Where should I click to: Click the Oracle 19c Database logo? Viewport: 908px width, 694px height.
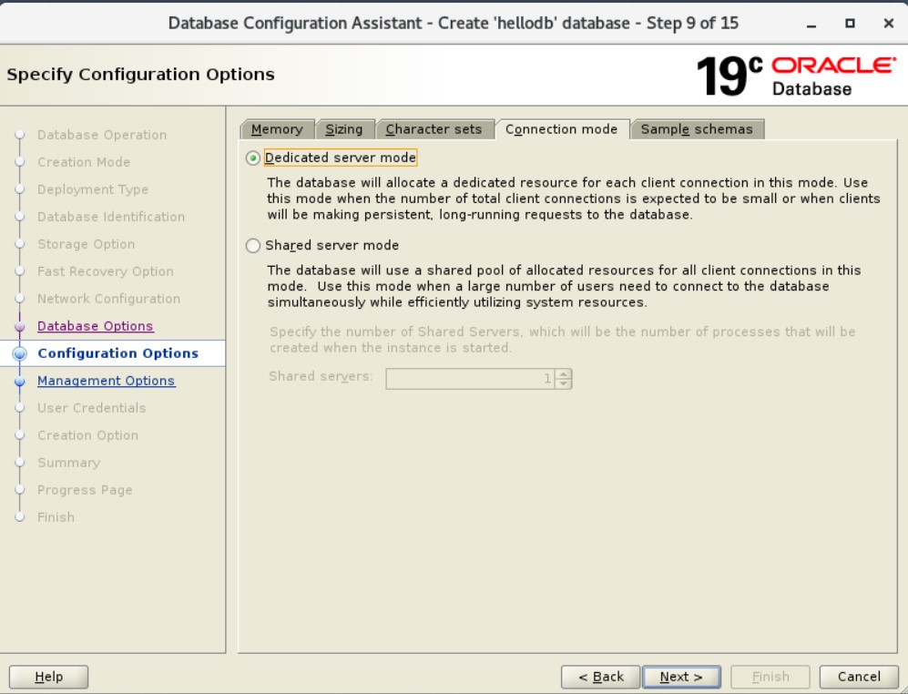pyautogui.click(x=796, y=76)
